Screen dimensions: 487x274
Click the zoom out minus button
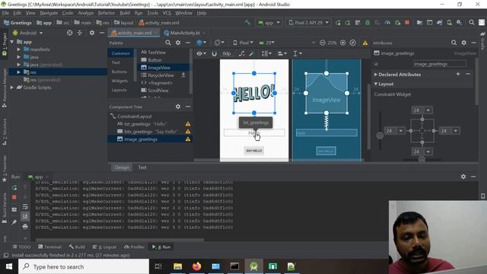pos(323,43)
